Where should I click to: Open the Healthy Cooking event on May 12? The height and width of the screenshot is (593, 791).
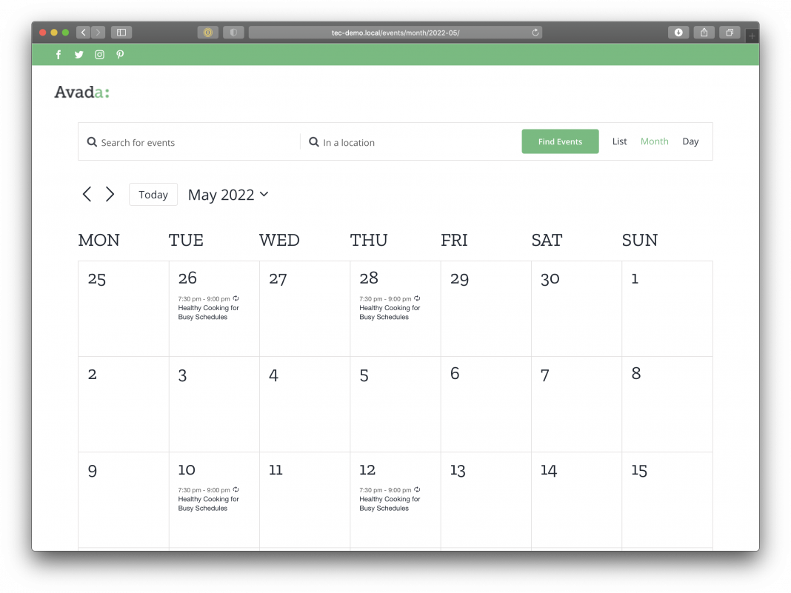point(390,503)
